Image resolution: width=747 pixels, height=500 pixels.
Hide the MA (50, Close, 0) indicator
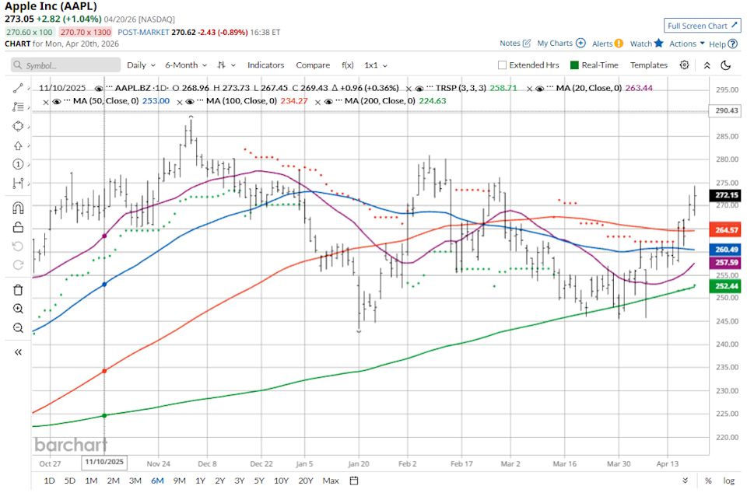coord(58,101)
